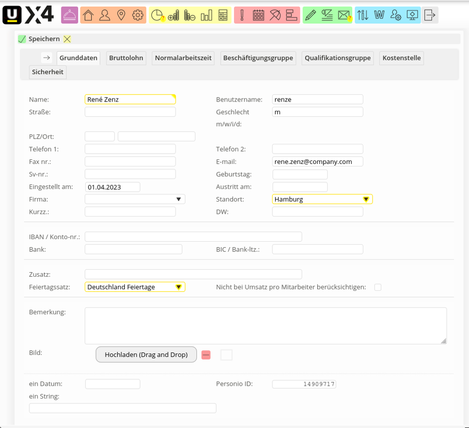469x428 pixels.
Task: Click the calendar icon in the red group
Action: coord(258,15)
